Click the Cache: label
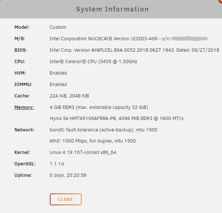Image resolution: width=222 pixels, height=213 pixels. 22,96
